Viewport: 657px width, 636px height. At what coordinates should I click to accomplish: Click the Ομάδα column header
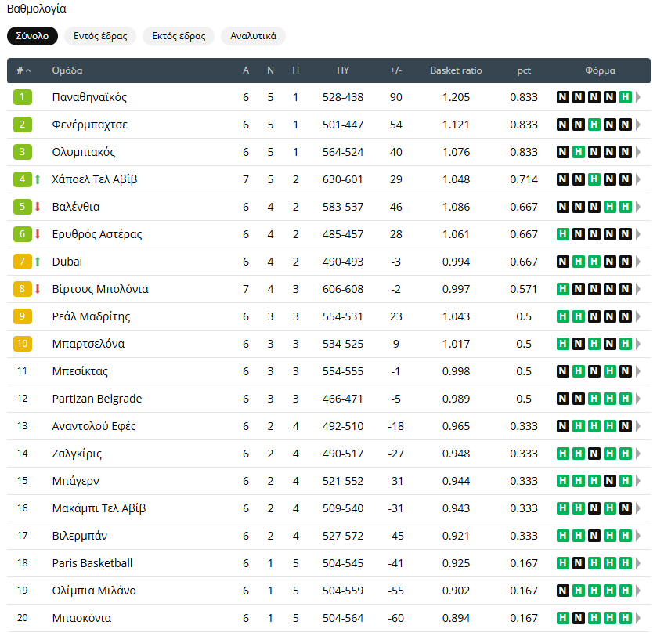[x=67, y=70]
